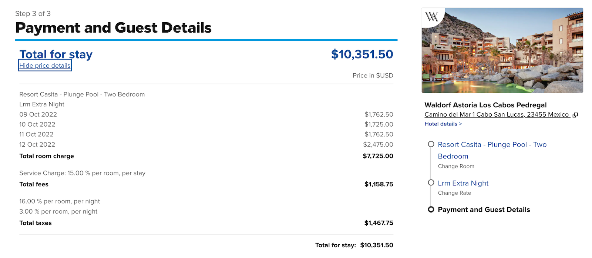
Task: Open Change Room to pick a different room
Action: click(x=456, y=166)
